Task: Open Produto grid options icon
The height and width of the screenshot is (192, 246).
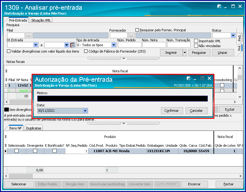Action: 6,136
